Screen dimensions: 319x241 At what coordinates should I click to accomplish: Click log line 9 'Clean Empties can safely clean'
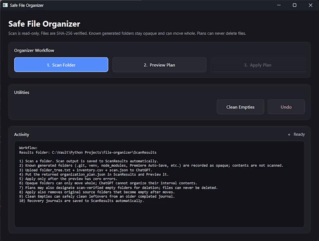pyautogui.click(x=97, y=196)
